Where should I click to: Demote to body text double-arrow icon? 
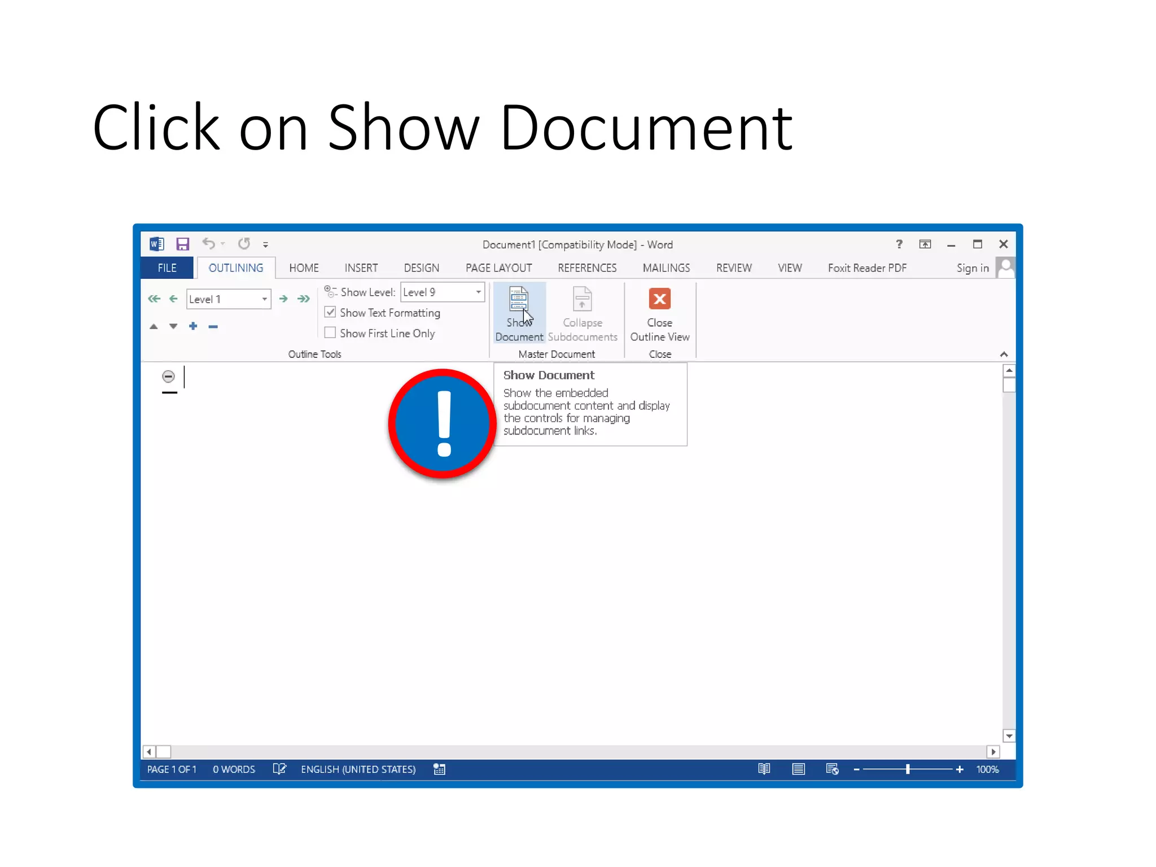pos(304,299)
